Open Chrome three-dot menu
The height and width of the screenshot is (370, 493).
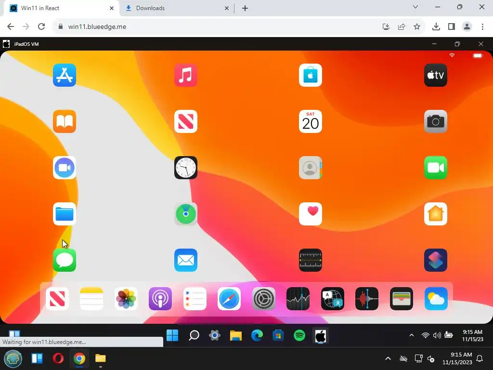[482, 26]
